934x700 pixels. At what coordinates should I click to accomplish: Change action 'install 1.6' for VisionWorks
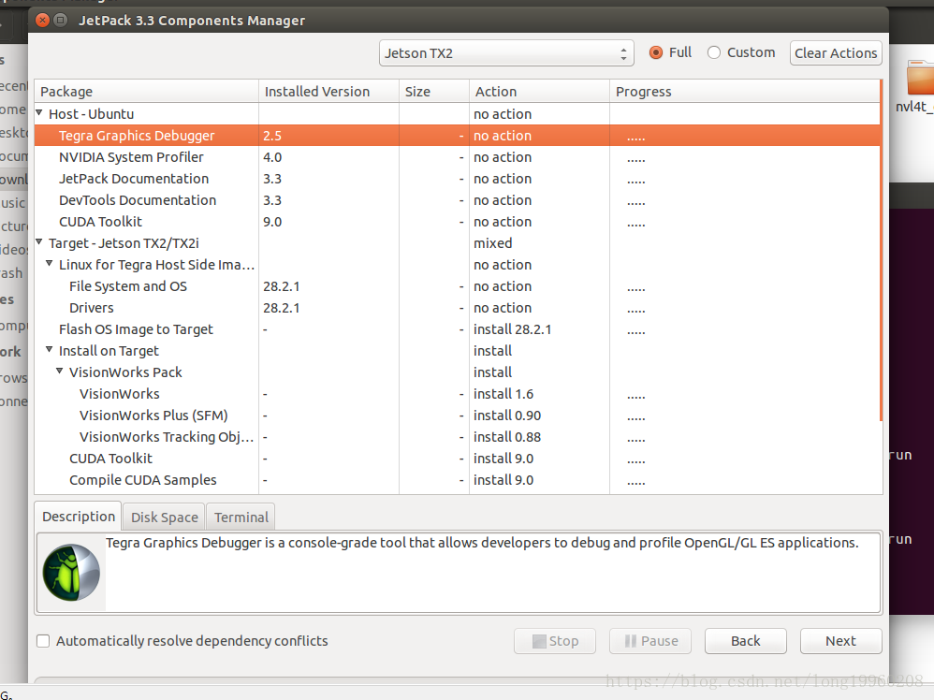pyautogui.click(x=539, y=394)
